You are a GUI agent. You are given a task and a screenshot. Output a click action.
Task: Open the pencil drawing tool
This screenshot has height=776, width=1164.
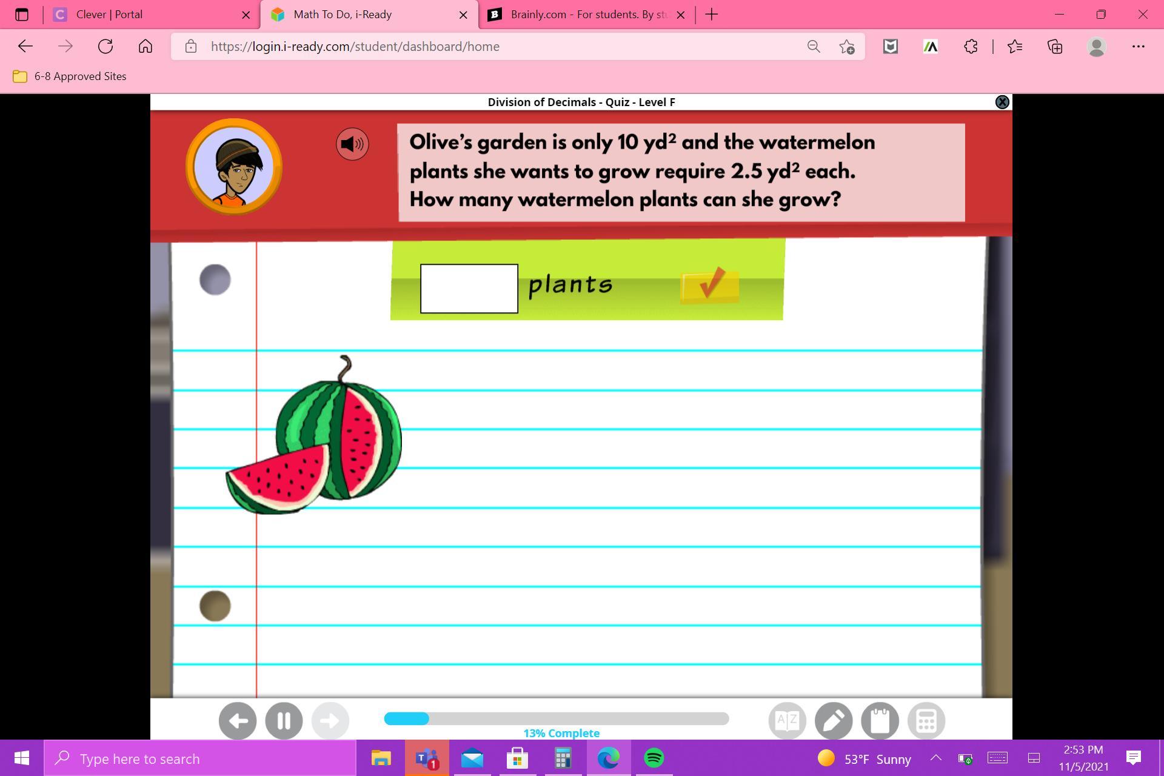[x=834, y=720]
